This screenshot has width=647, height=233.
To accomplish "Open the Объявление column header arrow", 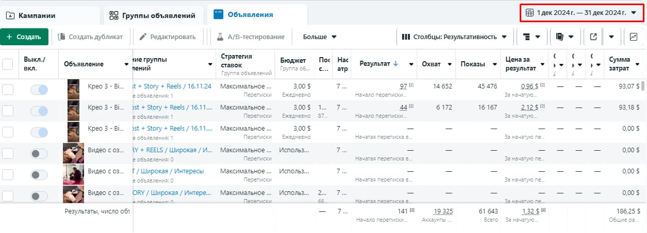I will click(127, 64).
